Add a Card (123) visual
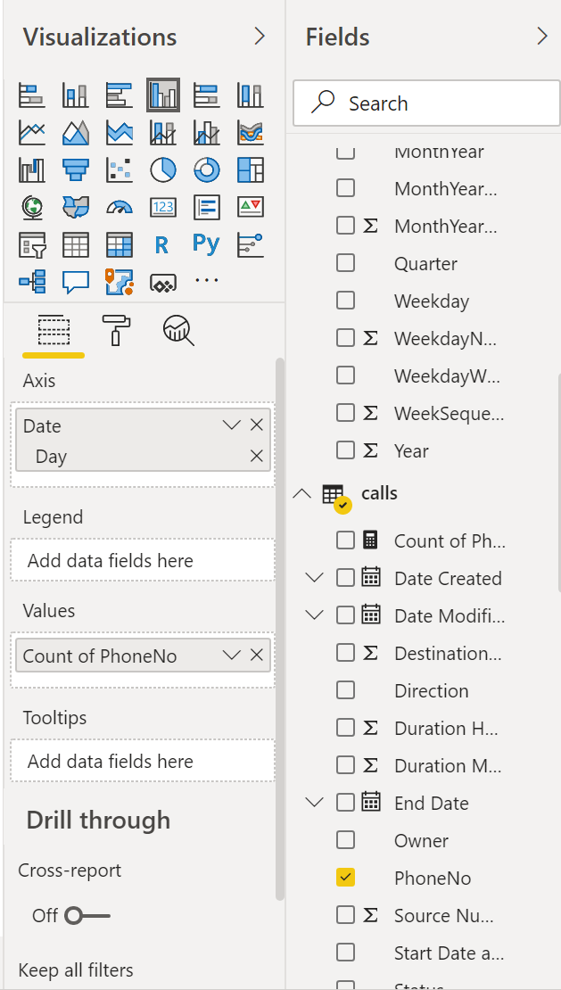561x990 pixels. click(163, 206)
